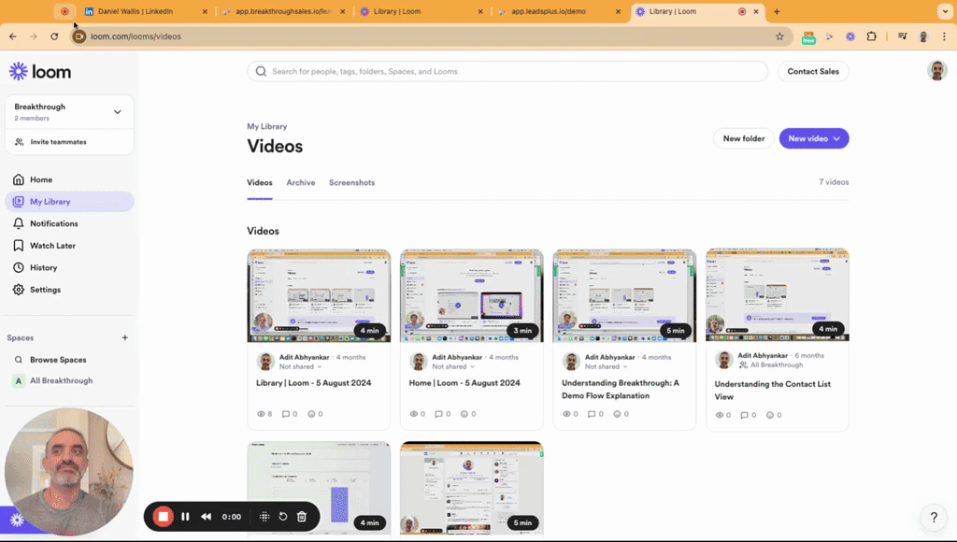The height and width of the screenshot is (542, 957).
Task: Switch to the Screenshots tab
Action: tap(351, 182)
